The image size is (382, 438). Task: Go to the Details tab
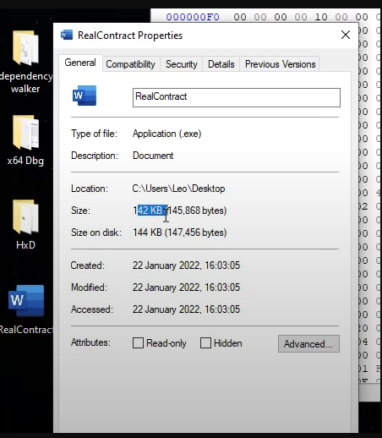[221, 64]
